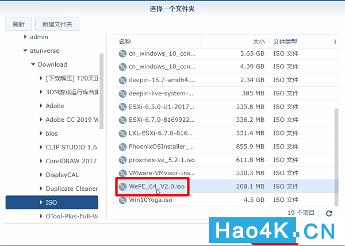This screenshot has width=345, height=246.
Task: Select file WePE_64_V2.0.iso
Action: click(x=156, y=186)
